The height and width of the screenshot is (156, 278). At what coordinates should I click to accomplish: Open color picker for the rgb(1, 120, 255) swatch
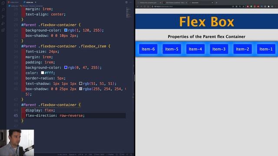pyautogui.click(x=66, y=30)
